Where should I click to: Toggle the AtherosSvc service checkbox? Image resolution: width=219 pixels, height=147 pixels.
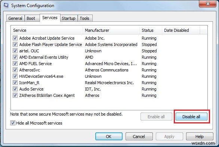(15, 70)
